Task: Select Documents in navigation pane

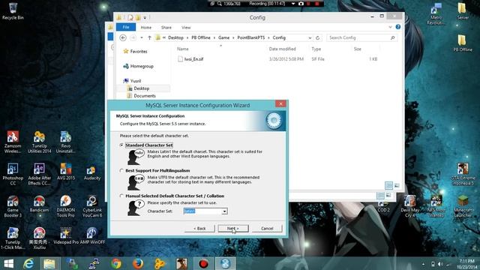Action: (141, 96)
